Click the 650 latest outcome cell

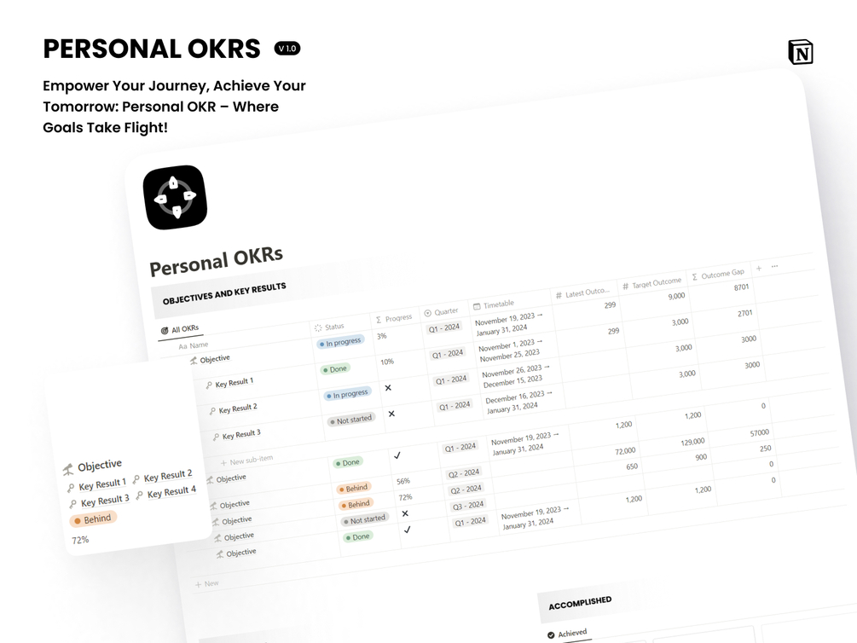631,467
